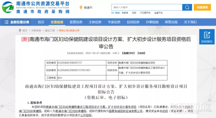This screenshot has height=118, width=216.
Task: Open the 关于我们 nav tab
Action: tap(190, 22)
